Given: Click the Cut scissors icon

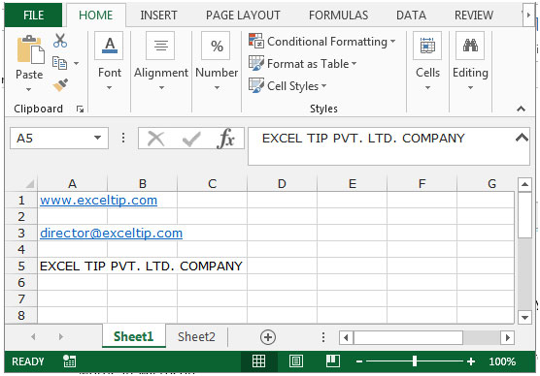Looking at the screenshot, I should [60, 41].
